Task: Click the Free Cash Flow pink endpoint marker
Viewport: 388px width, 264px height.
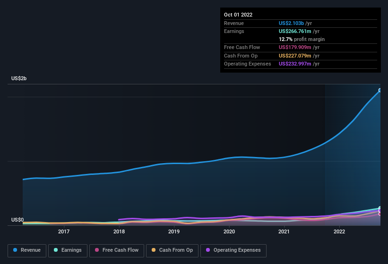Action: pyautogui.click(x=380, y=214)
